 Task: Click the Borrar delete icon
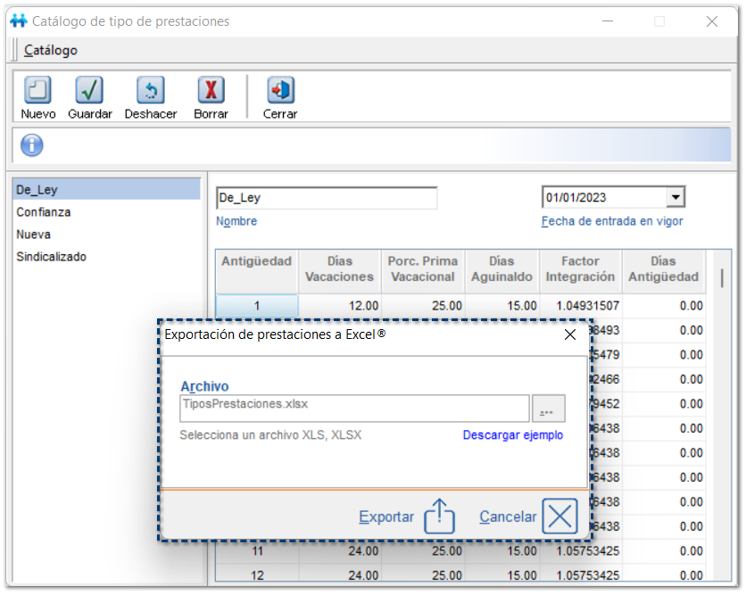click(211, 91)
